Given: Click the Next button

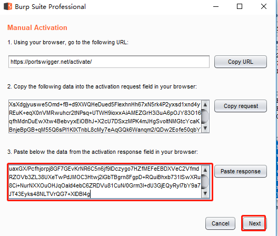Looking at the screenshot, I should point(255,223).
